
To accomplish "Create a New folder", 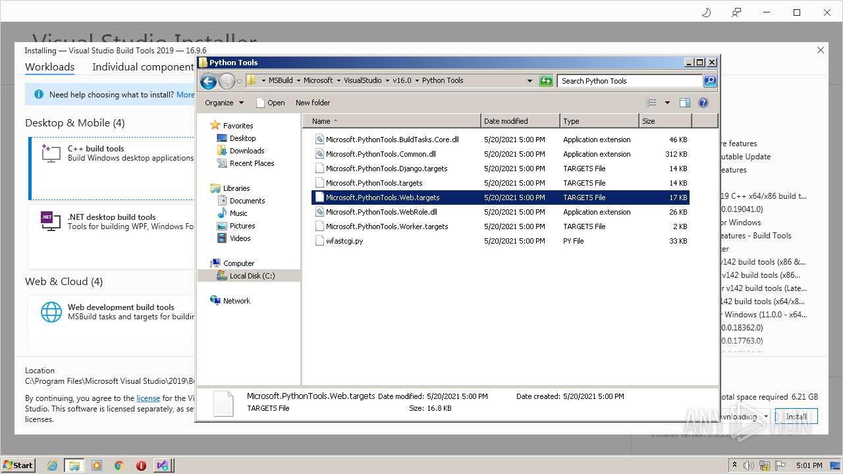I will (313, 103).
